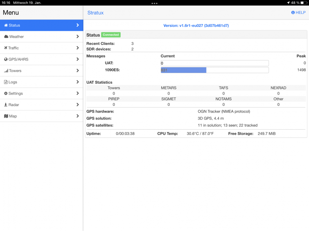Click the version v1.6r1-eu027 link
The image size is (309, 231).
[196, 25]
